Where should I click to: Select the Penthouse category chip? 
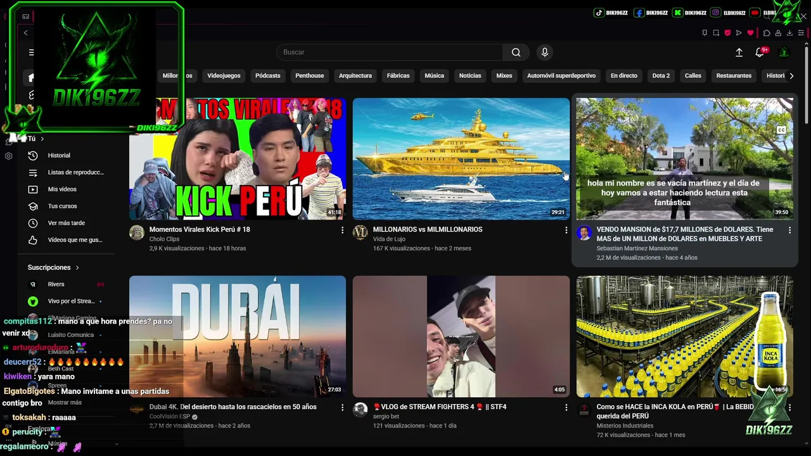309,76
